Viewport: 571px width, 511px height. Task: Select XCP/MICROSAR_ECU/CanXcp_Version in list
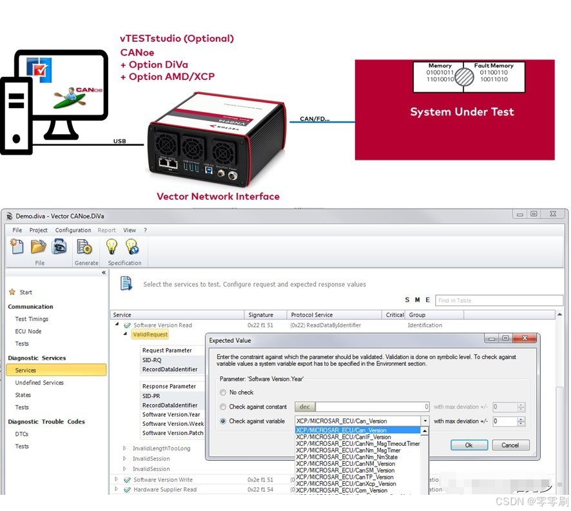(x=346, y=484)
